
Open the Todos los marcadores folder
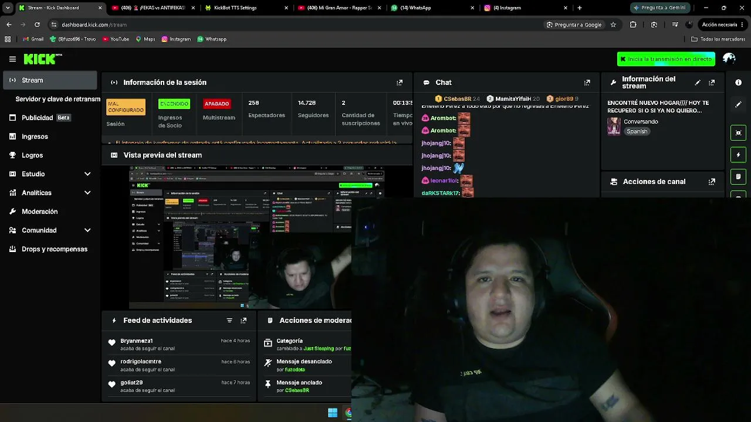coord(718,39)
